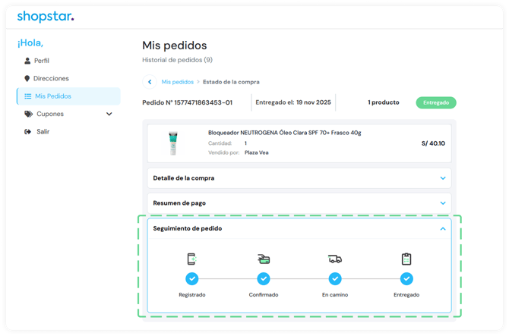Click the Entregado clipboard icon

pyautogui.click(x=406, y=259)
